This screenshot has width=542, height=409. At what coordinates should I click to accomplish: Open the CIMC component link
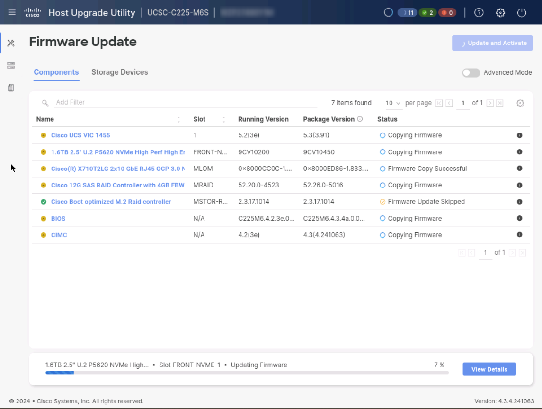(x=59, y=235)
